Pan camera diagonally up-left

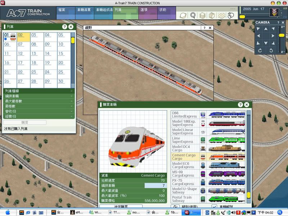click(258, 29)
